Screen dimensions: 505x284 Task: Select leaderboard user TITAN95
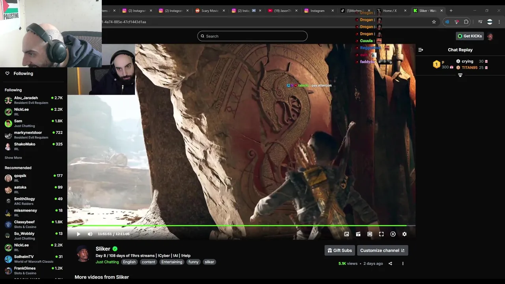tap(469, 67)
